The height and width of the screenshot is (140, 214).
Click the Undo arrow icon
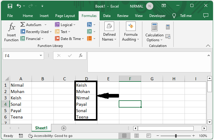coord(19,6)
